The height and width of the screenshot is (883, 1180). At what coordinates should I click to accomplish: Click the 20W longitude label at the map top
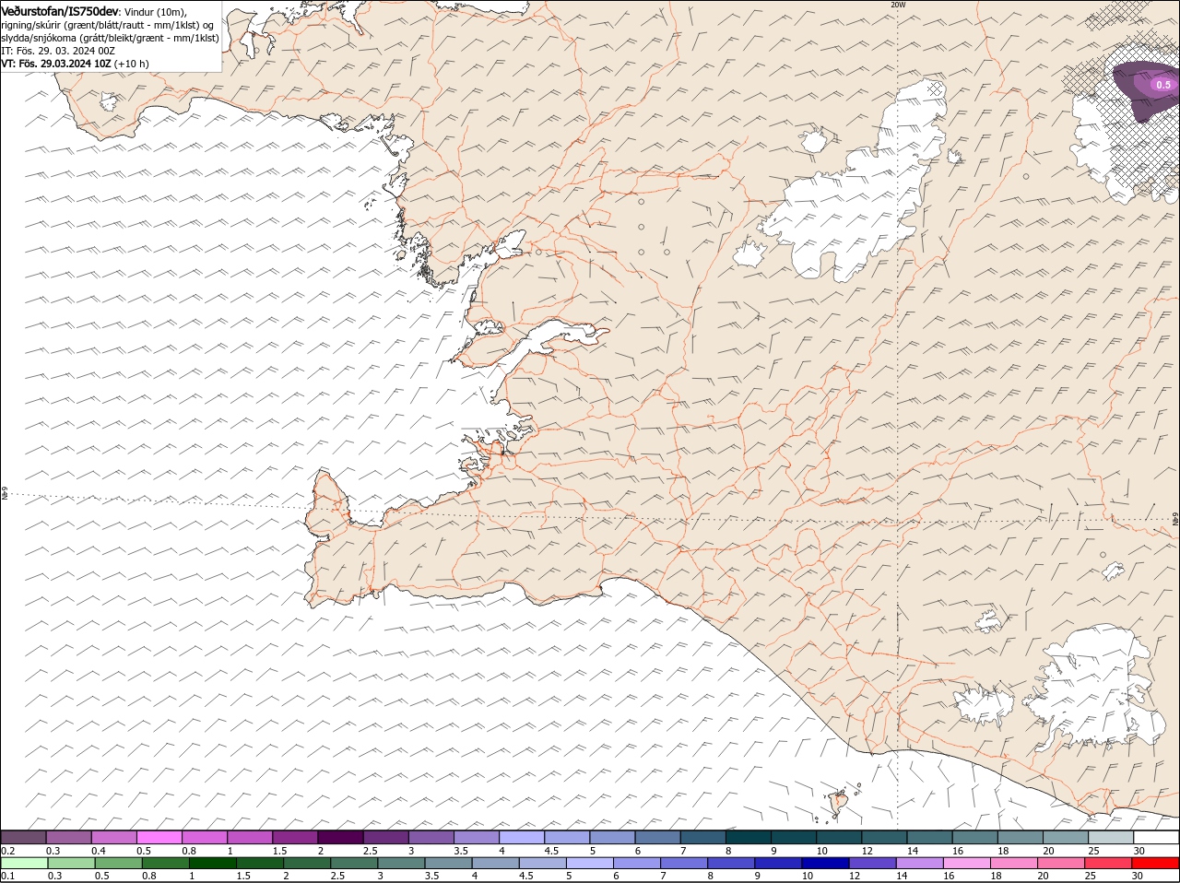click(x=898, y=5)
